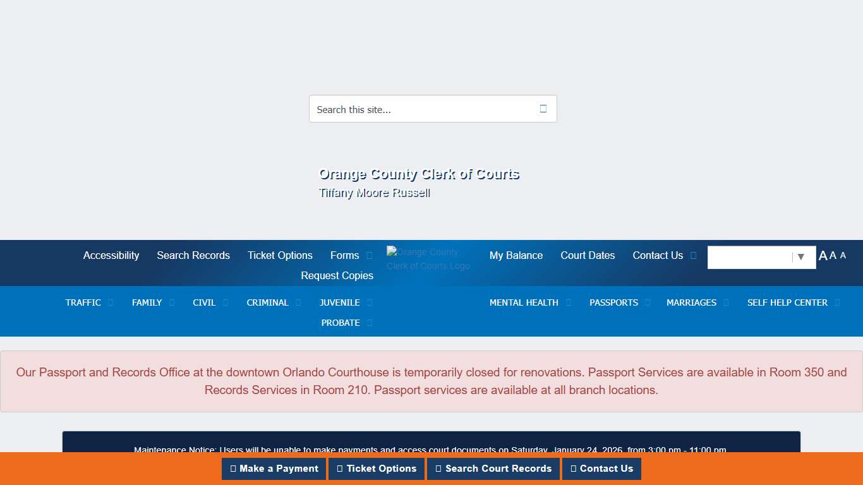Click the bottom bar Ticket Options button
863x485 pixels.
[377, 469]
